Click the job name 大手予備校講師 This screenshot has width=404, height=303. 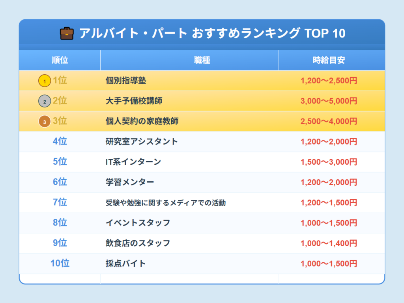134,101
